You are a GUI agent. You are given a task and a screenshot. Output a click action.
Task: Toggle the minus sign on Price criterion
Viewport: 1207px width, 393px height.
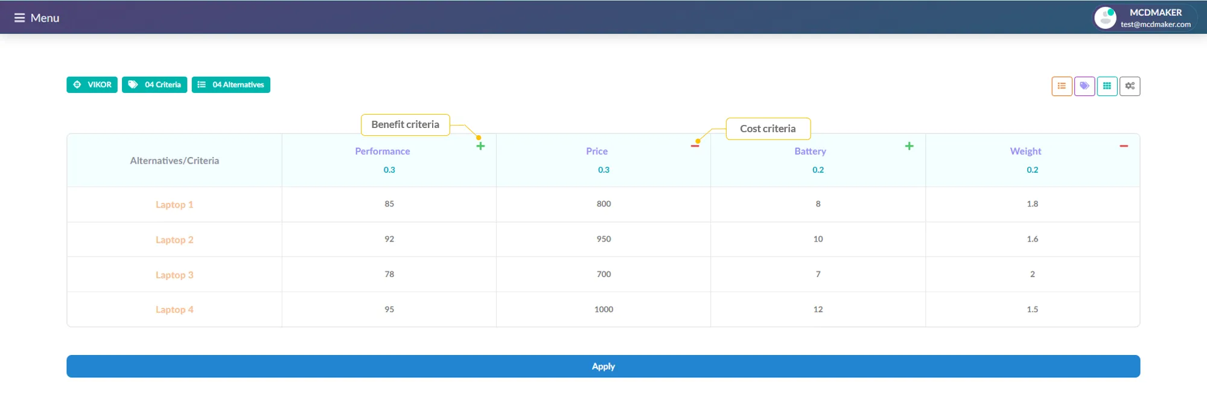coord(695,146)
